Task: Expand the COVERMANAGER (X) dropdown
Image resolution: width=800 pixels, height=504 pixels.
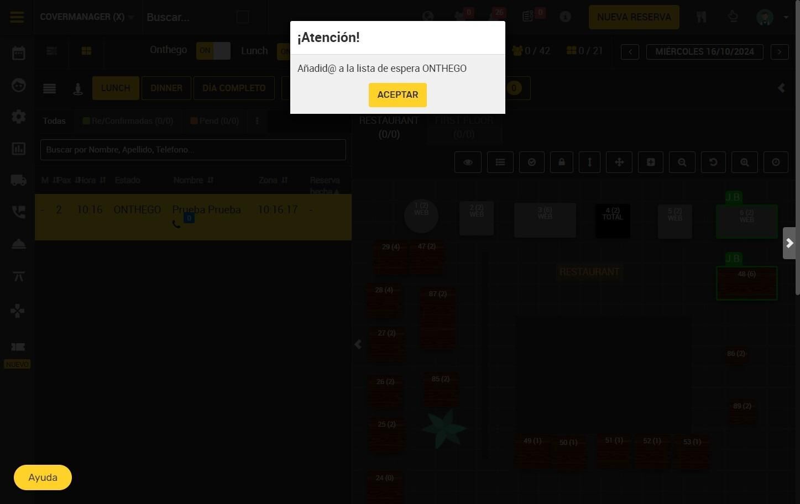Action: pyautogui.click(x=87, y=17)
